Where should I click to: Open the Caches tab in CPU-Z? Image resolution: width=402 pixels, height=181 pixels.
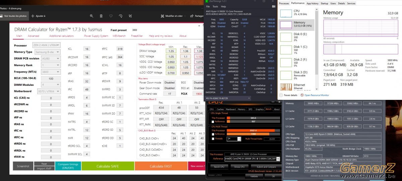pyautogui.click(x=220, y=109)
